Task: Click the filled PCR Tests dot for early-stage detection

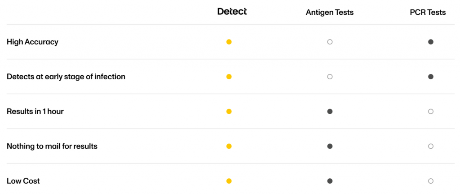Action: point(431,77)
